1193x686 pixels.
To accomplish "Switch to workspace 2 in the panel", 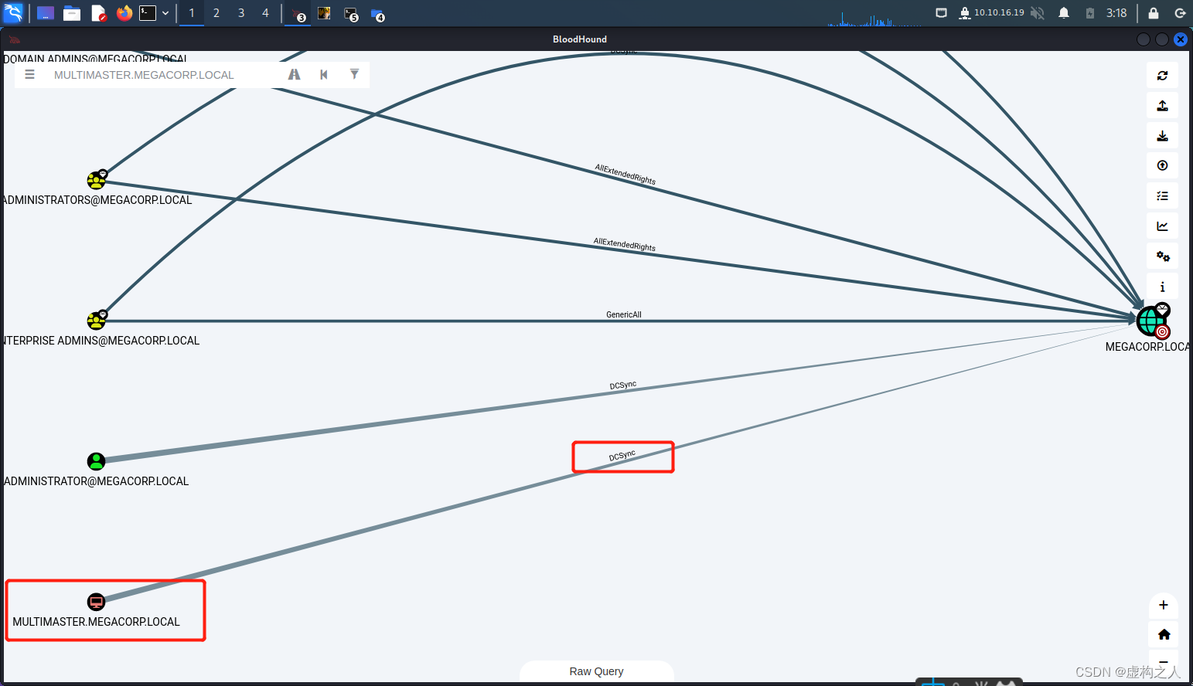I will tap(216, 13).
